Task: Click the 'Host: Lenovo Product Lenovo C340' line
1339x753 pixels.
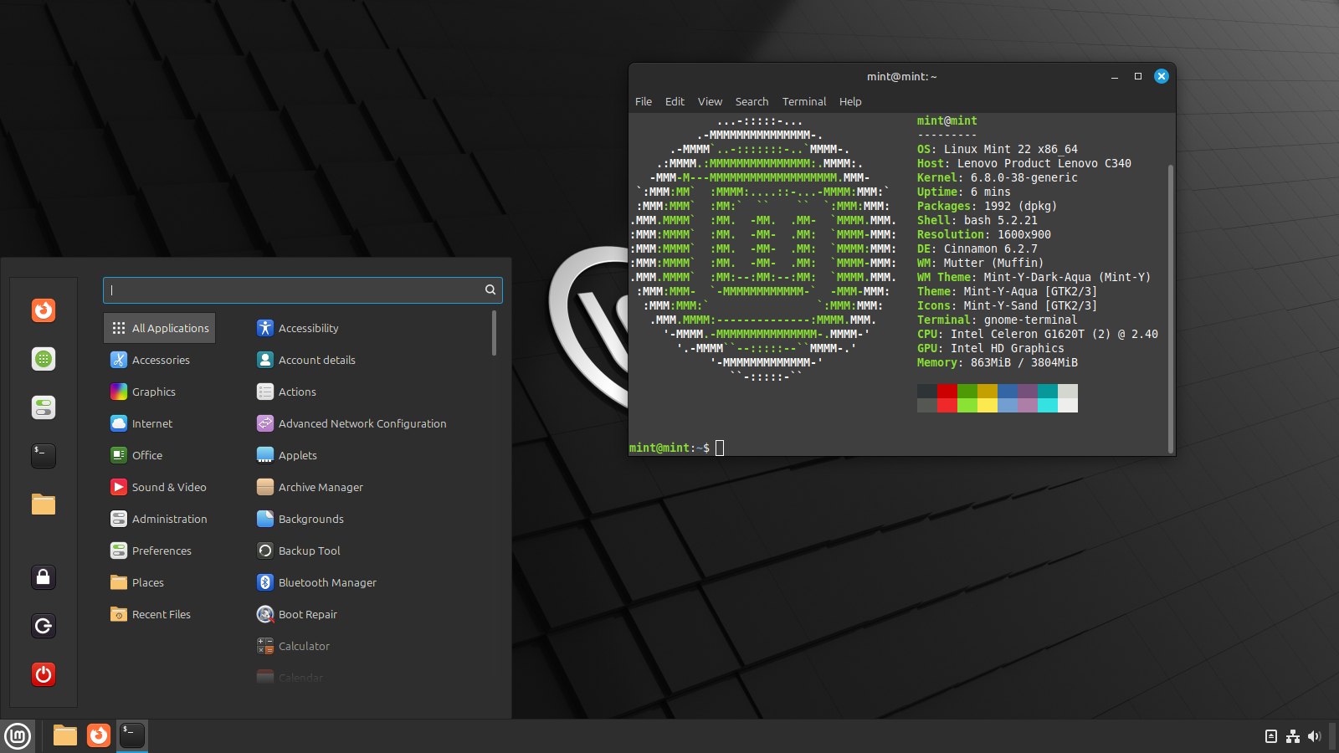Action: (1024, 164)
